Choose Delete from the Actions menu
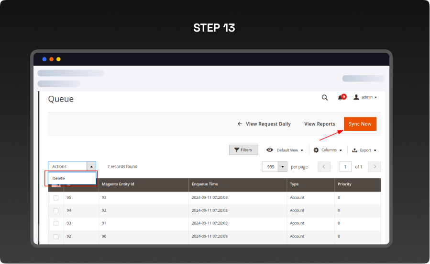430x264 pixels. click(x=59, y=179)
